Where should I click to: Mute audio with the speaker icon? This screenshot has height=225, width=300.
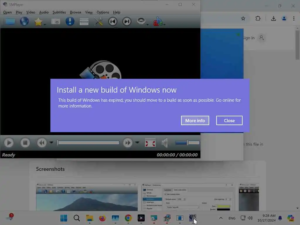165,143
